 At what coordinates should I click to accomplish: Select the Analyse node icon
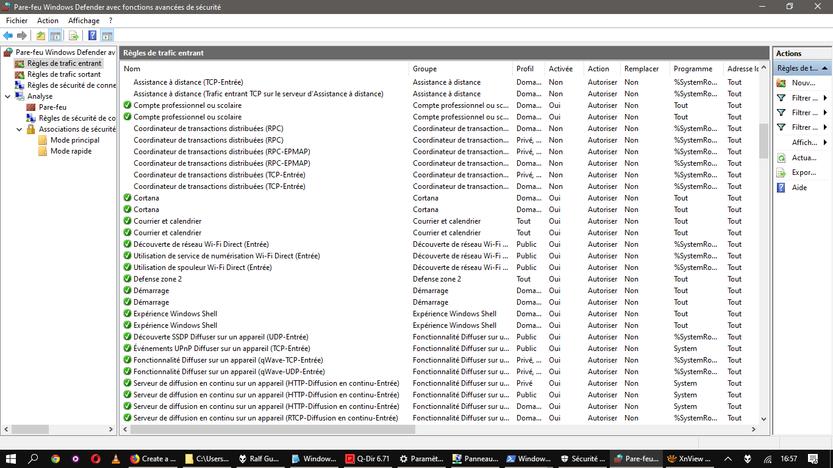pos(20,96)
